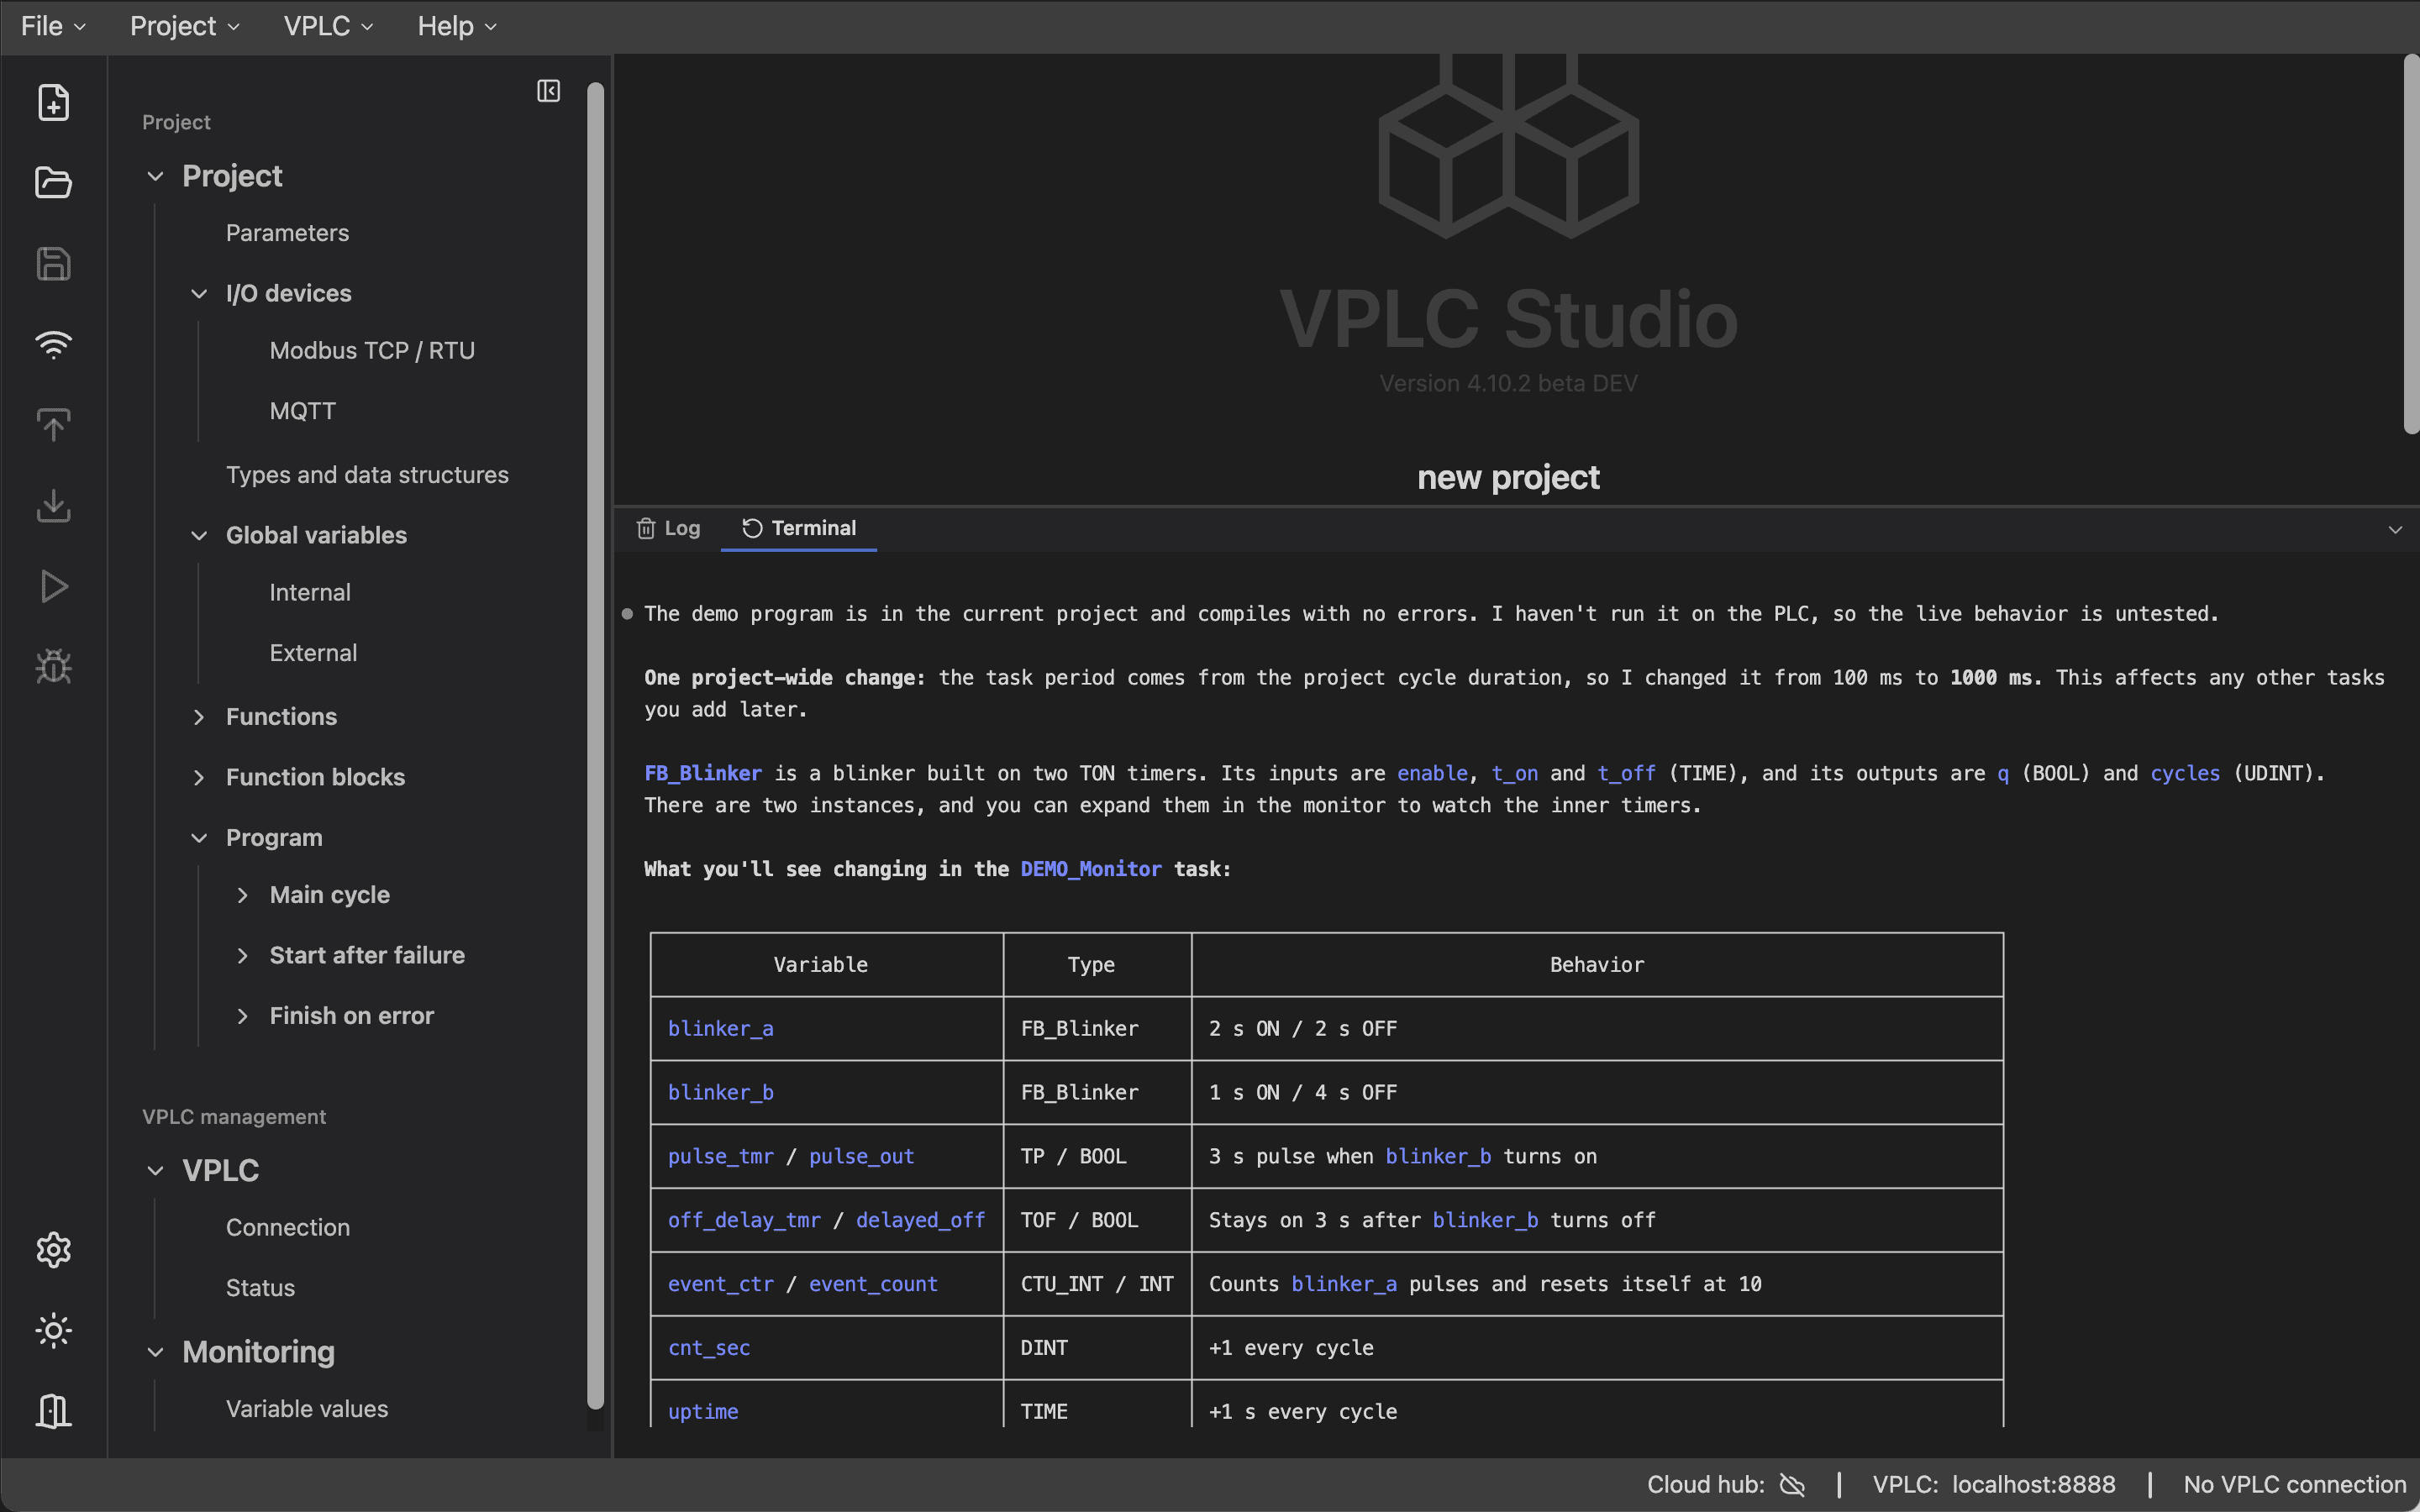The image size is (2420, 1512).
Task: Open project via folder icon
Action: point(53,182)
